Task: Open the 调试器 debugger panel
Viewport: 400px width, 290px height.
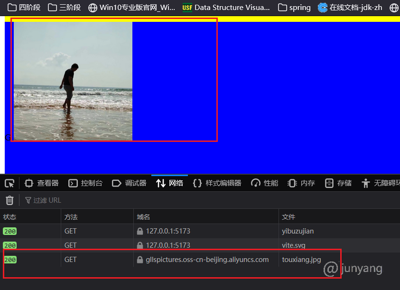Action: point(130,183)
